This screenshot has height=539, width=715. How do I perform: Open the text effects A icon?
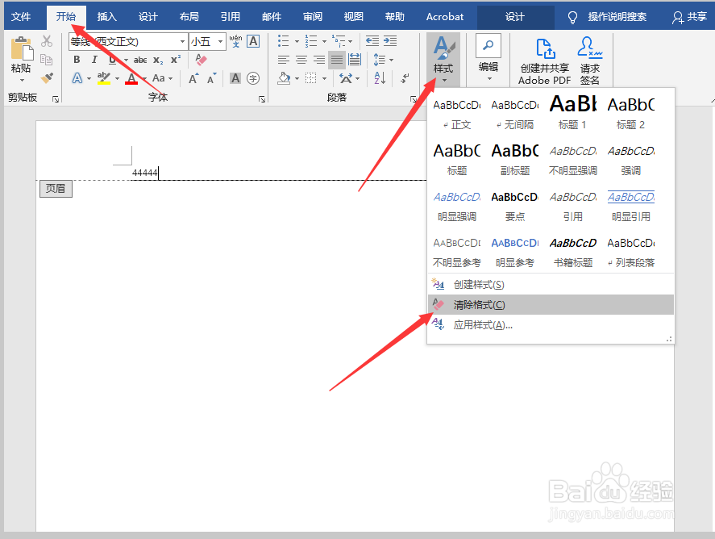(77, 78)
